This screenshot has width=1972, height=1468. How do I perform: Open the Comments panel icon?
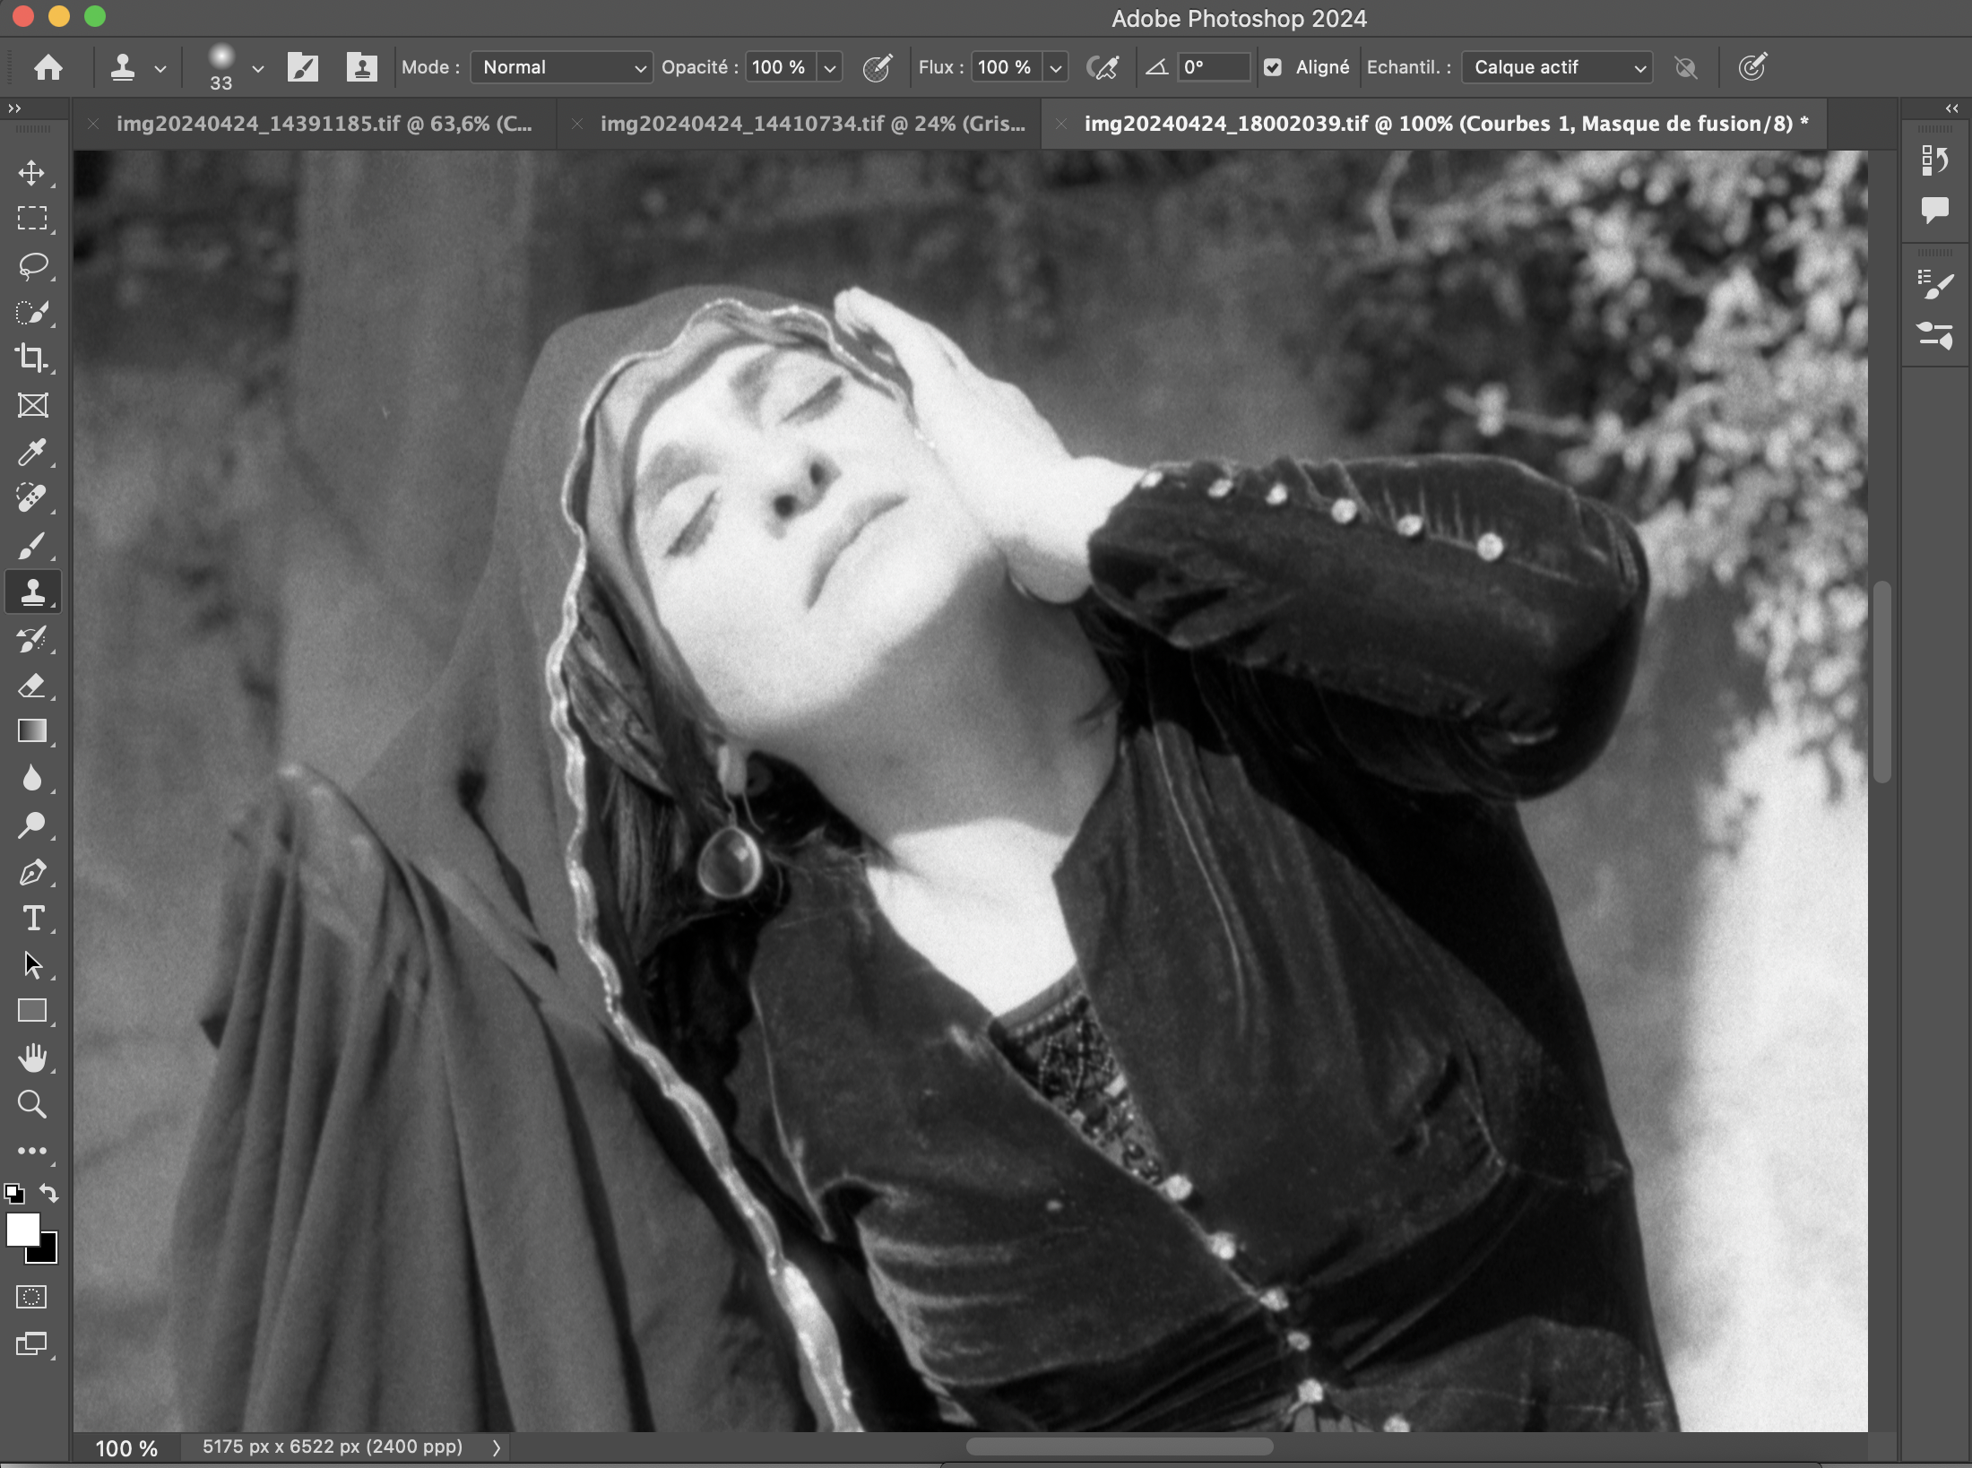point(1934,210)
